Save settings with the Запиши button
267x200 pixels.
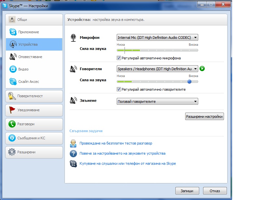(187, 191)
